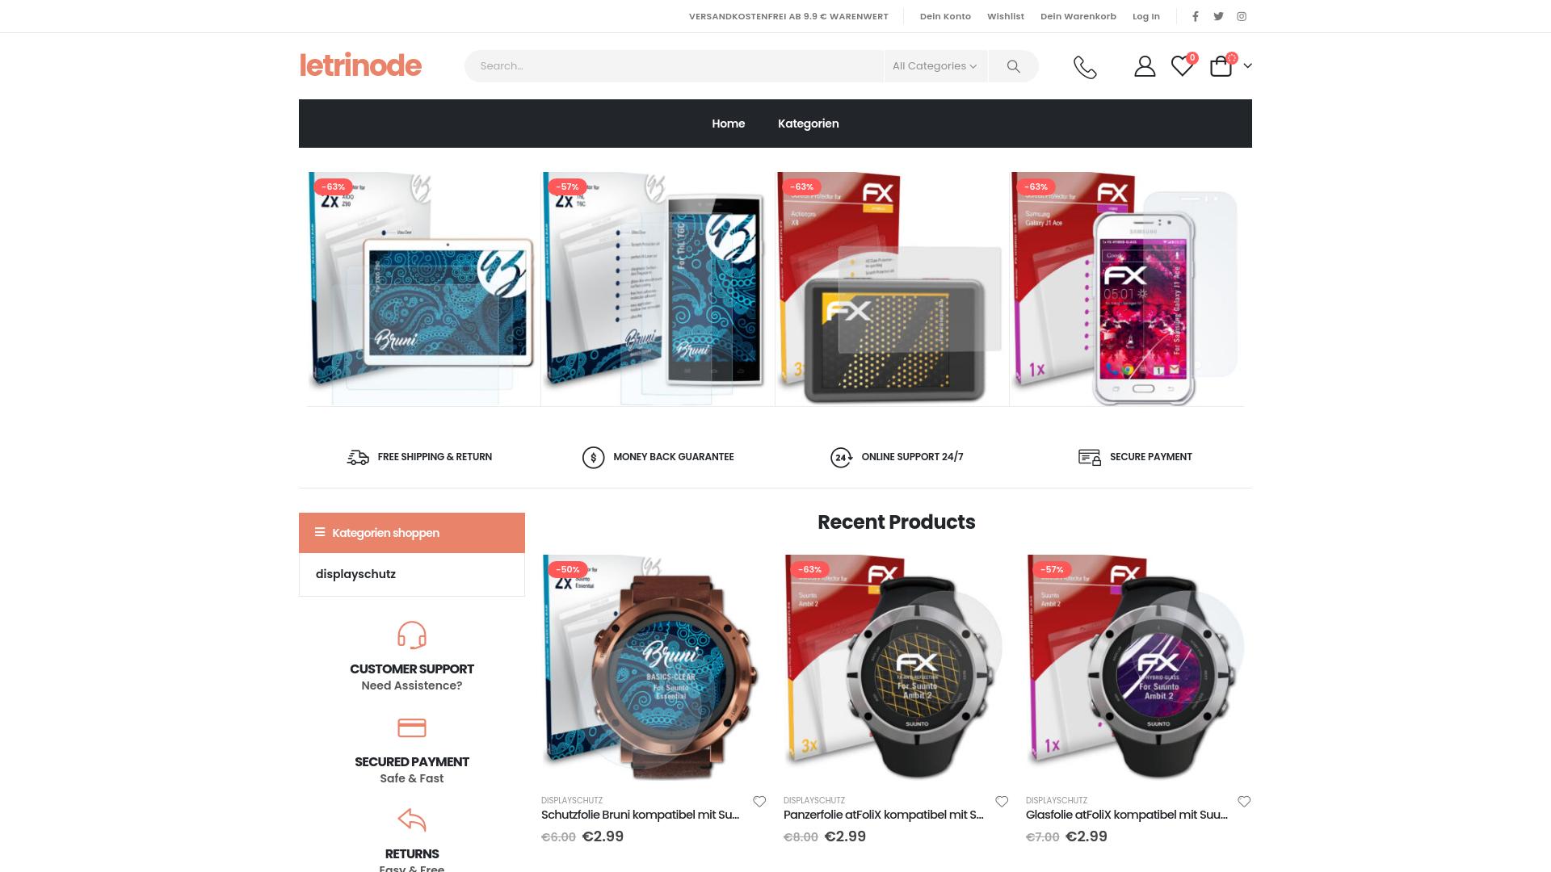The width and height of the screenshot is (1551, 872).
Task: Visit the Instagram page icon
Action: click(1242, 16)
